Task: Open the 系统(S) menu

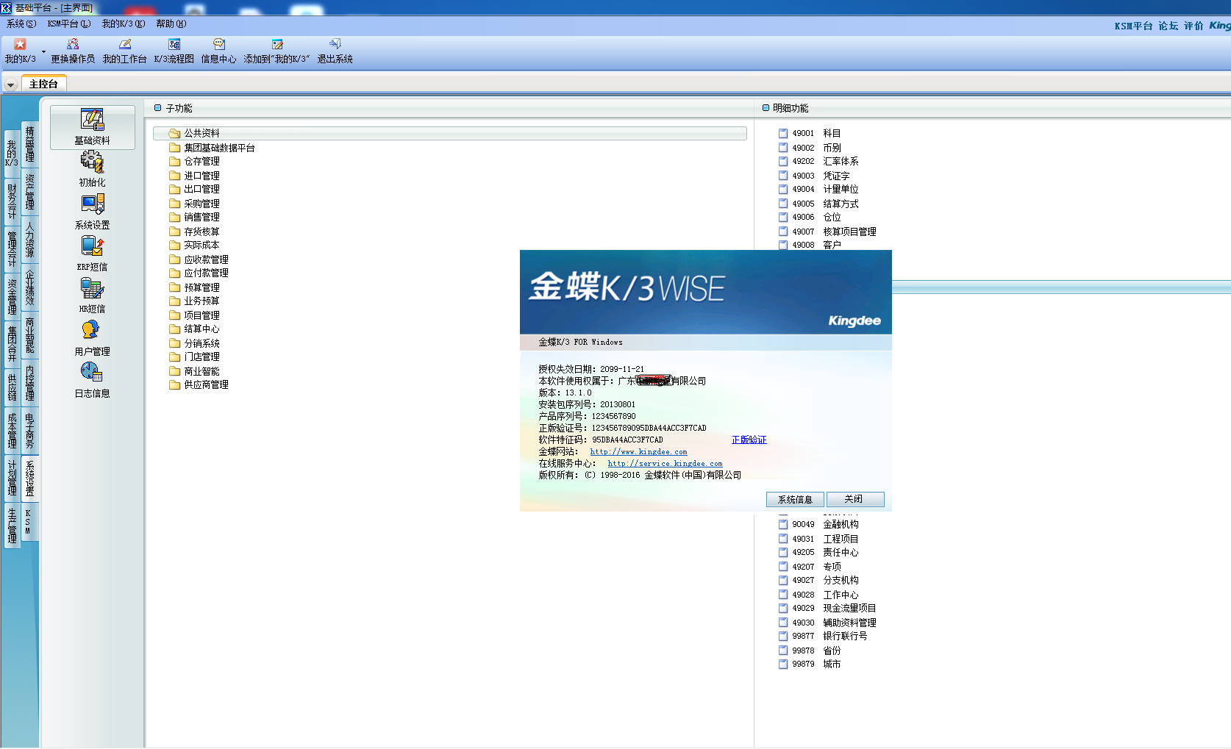Action: (x=20, y=24)
